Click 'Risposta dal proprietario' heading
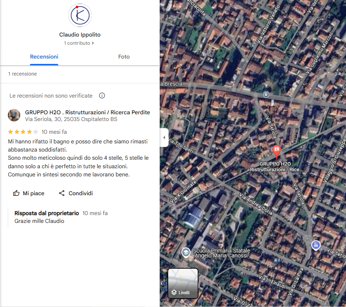This screenshot has width=346, height=307. [x=47, y=213]
